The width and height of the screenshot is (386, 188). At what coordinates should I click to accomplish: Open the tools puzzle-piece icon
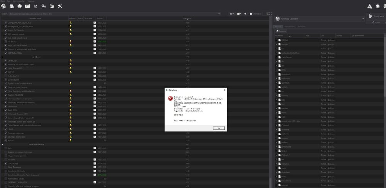coord(52,6)
